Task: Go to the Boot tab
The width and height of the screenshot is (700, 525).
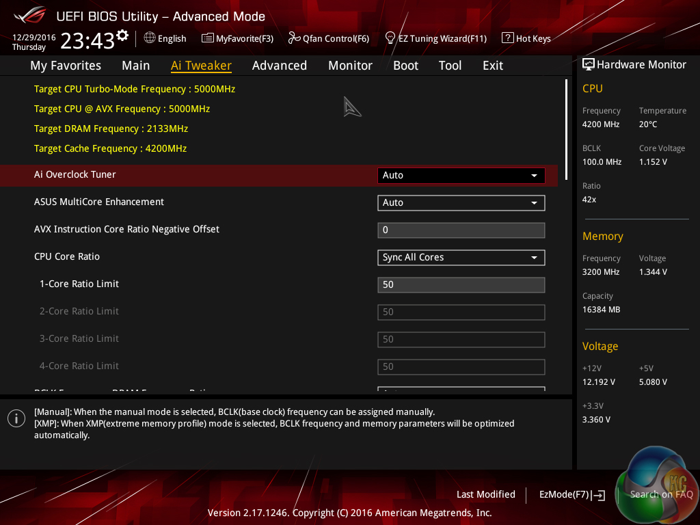Action: click(x=405, y=66)
